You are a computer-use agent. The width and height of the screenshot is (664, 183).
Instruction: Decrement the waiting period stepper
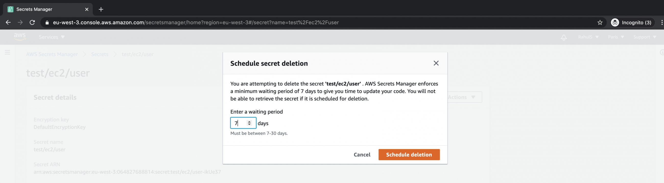pos(249,125)
